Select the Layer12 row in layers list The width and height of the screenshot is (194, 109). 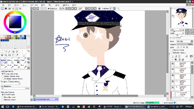(181, 82)
